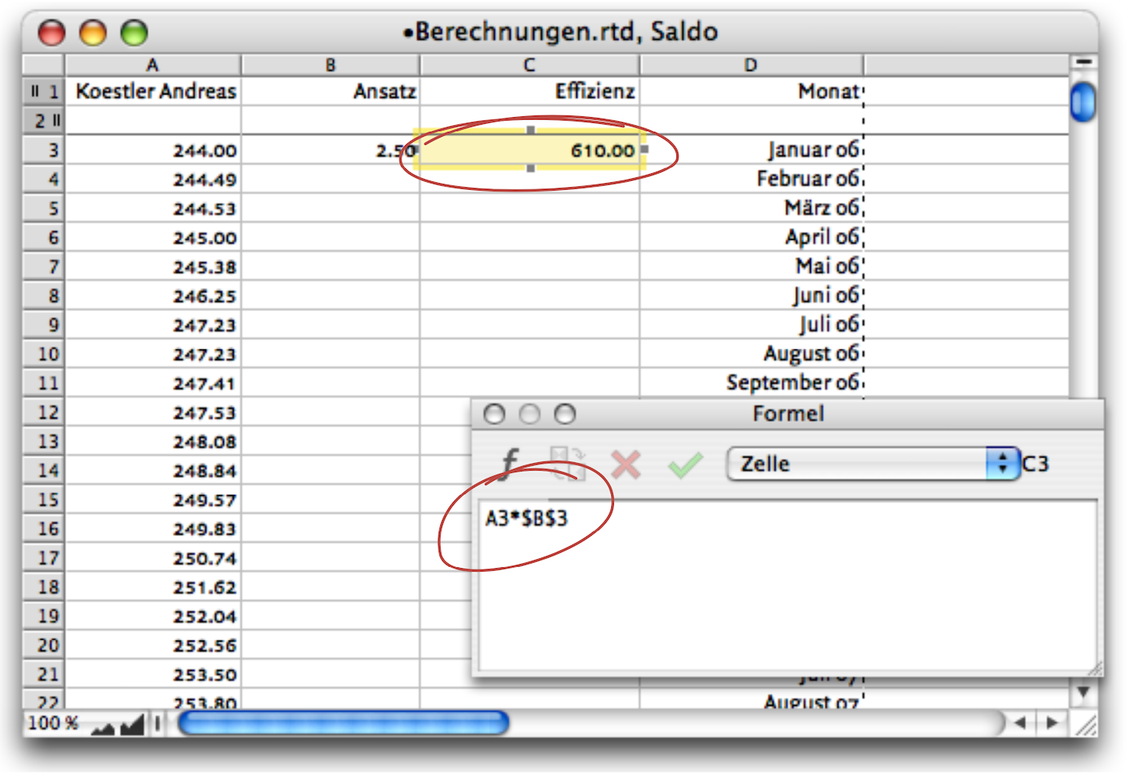Click the function f icon in Formel panel

point(510,464)
